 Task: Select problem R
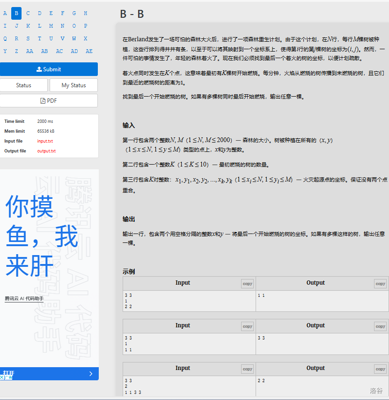tap(16, 38)
